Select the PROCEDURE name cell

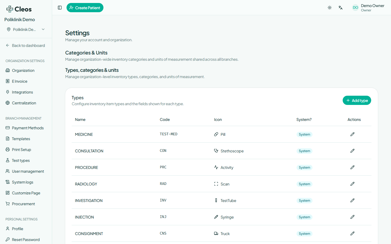pyautogui.click(x=87, y=168)
